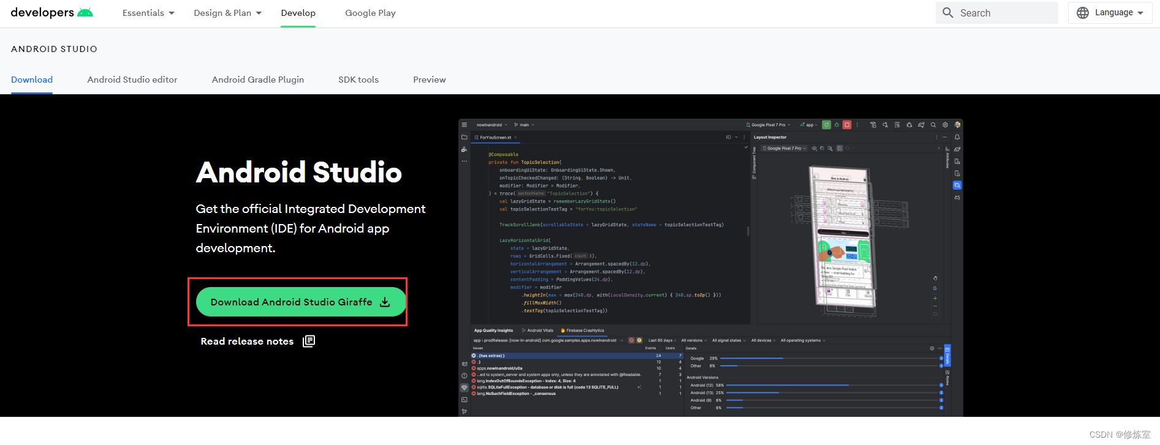Viewport: 1160px width, 445px height.
Task: Click the red Stop button in IDE toolbar
Action: pos(847,125)
